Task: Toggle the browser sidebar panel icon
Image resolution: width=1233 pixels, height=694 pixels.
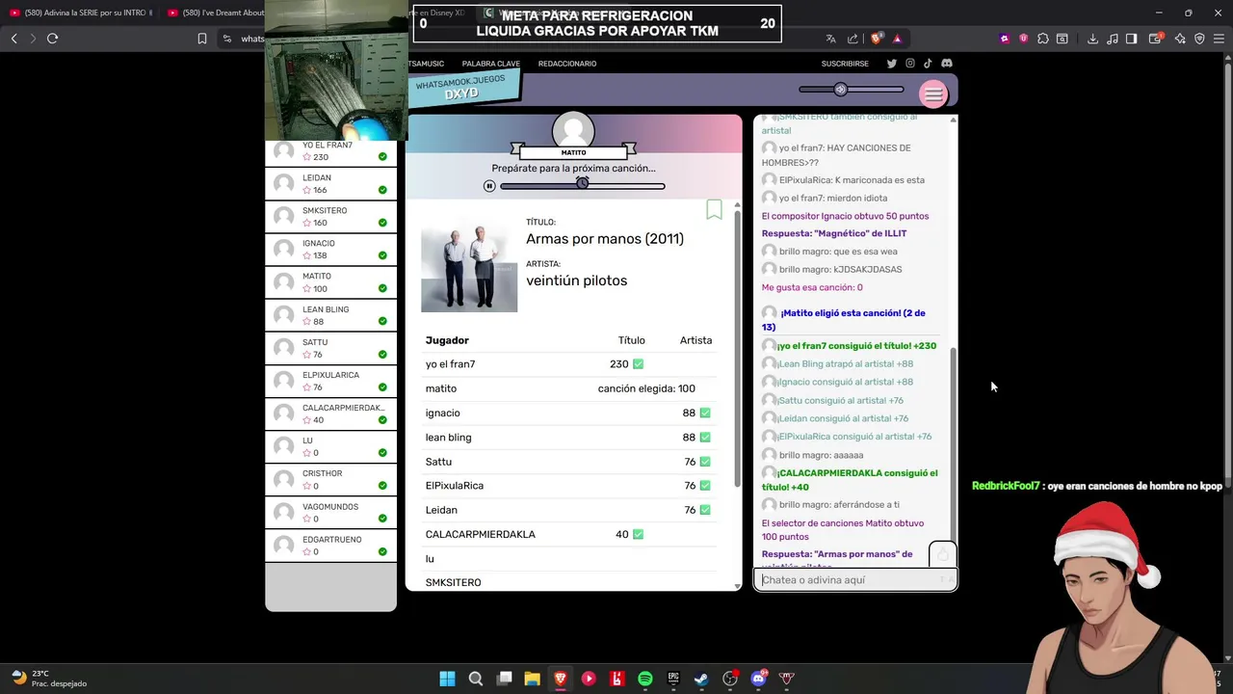Action: (1132, 39)
